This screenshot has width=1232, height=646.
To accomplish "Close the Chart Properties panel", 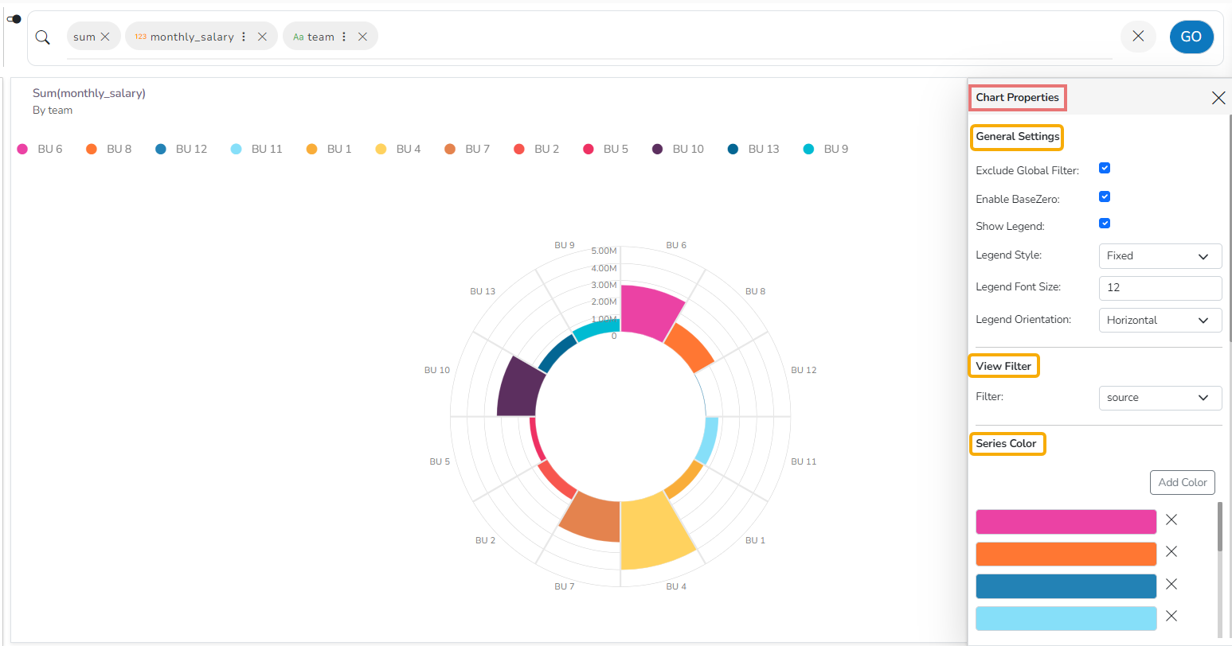I will (x=1218, y=98).
